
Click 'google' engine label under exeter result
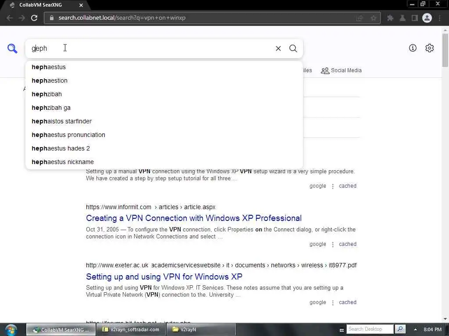pyautogui.click(x=317, y=302)
